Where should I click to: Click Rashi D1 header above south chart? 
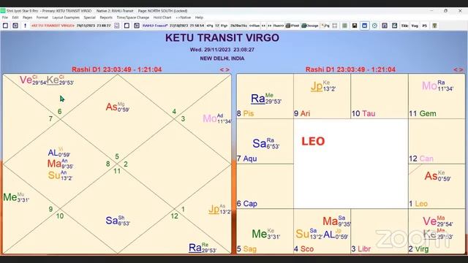[350, 69]
